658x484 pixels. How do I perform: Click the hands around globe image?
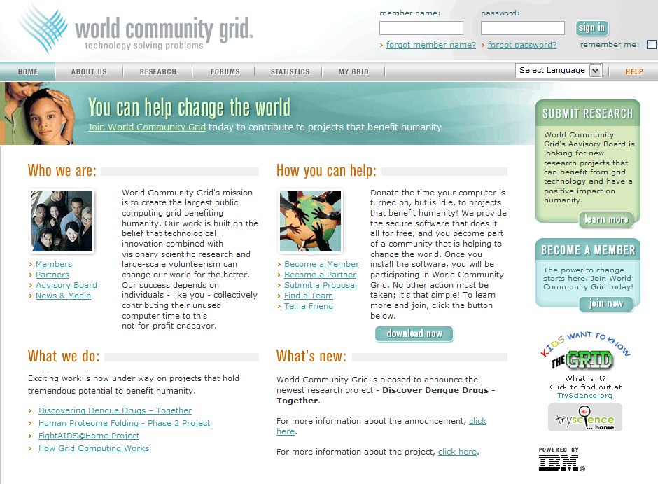pos(310,221)
